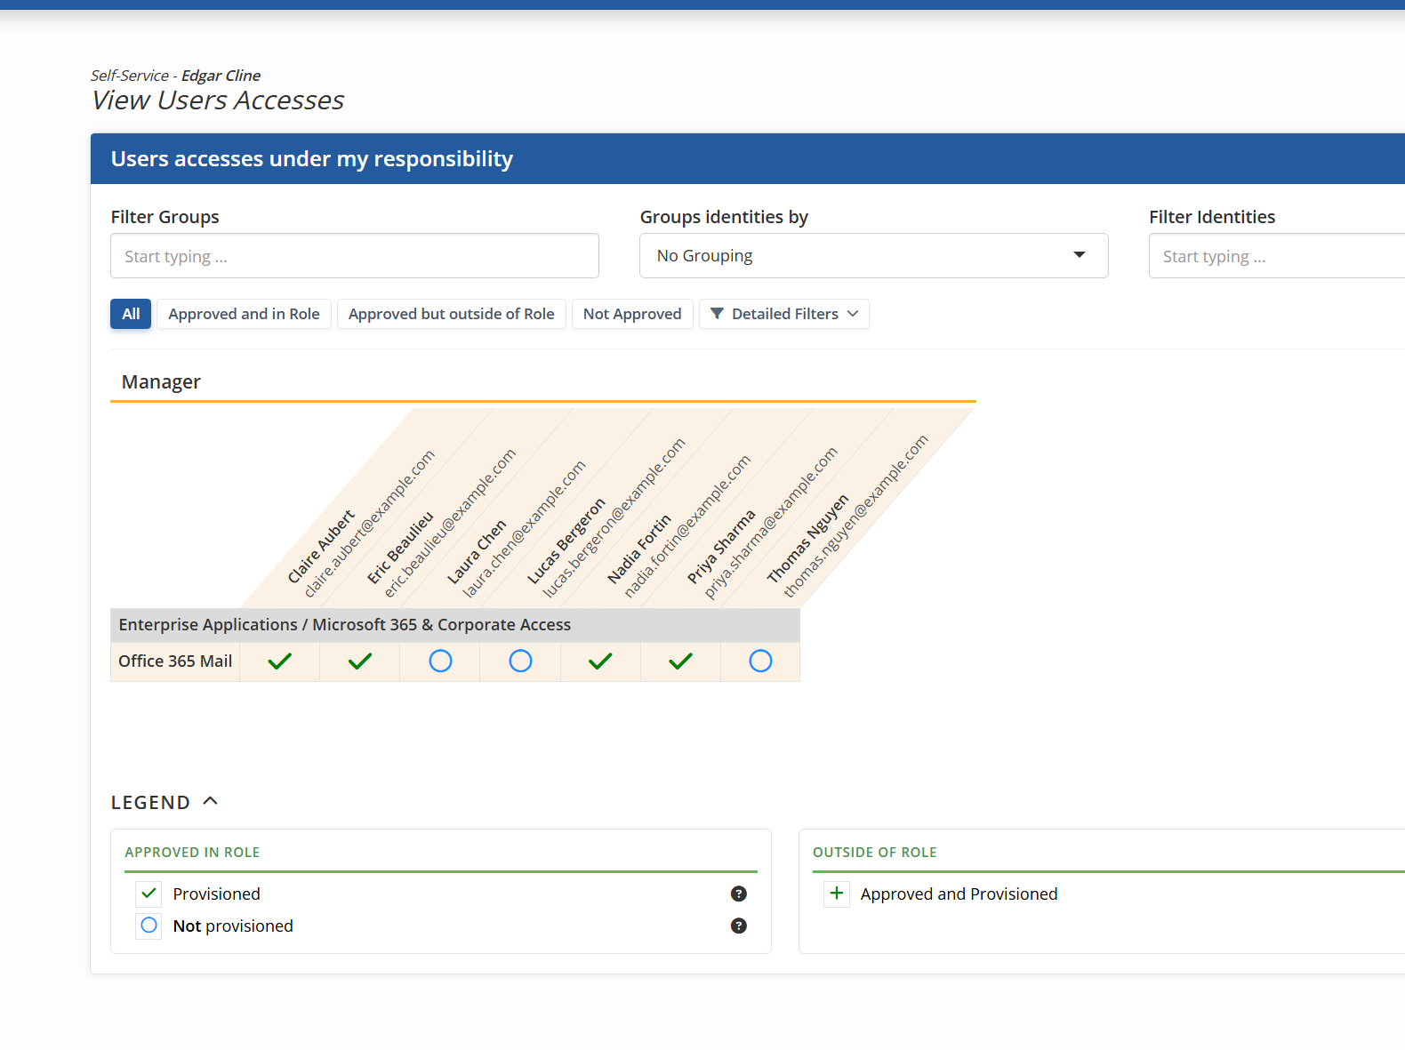Click the Filter Identities input field
The width and height of the screenshot is (1405, 1050).
point(1277,256)
